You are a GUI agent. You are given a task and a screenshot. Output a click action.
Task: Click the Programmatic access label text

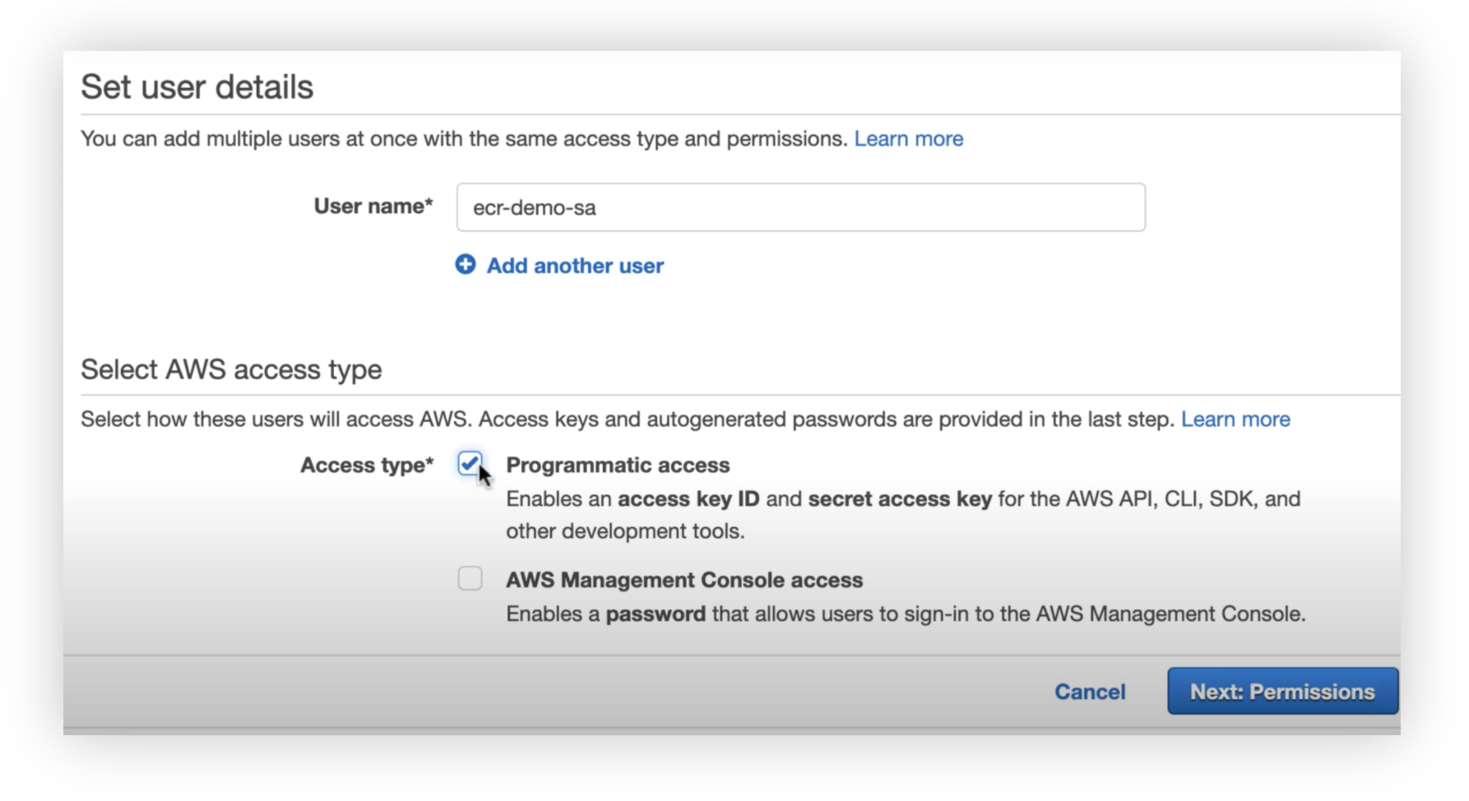tap(618, 464)
